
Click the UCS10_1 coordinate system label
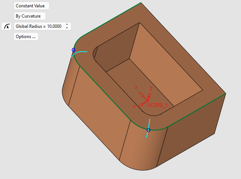pos(157,105)
